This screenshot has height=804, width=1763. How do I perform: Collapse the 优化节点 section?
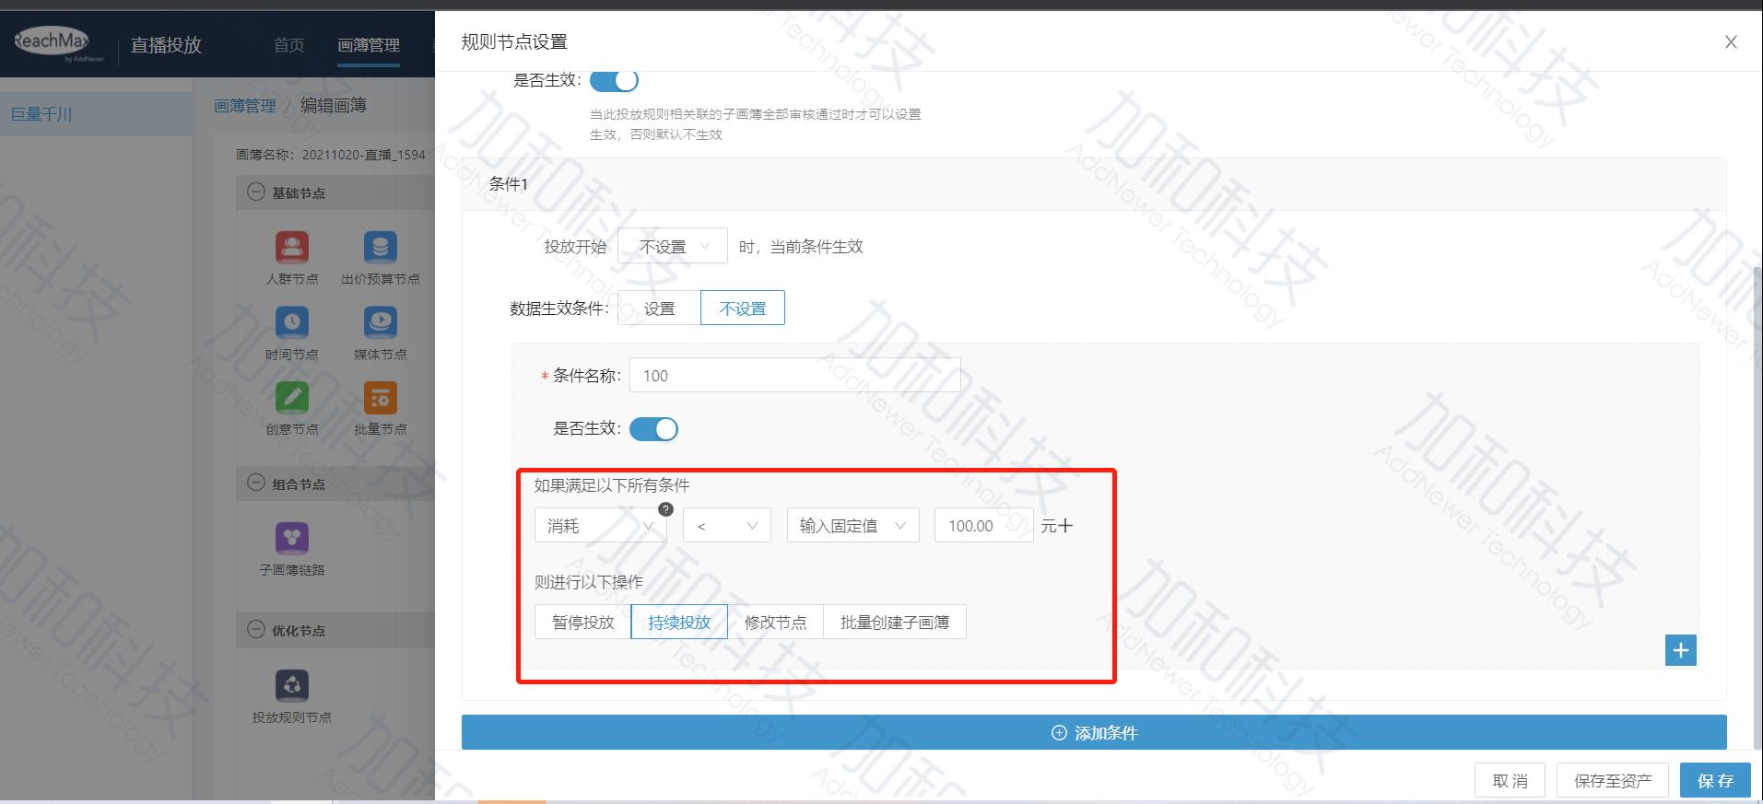click(x=256, y=630)
